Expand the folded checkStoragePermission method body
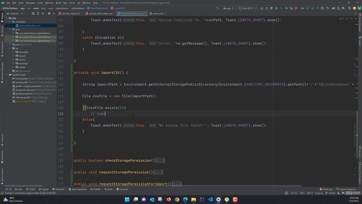Image resolution: width=362 pixels, height=204 pixels. [160, 160]
